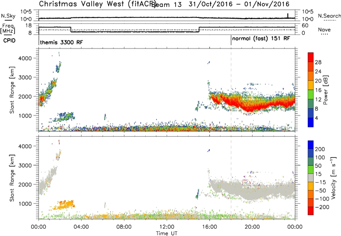
Task: Click the '1000' tick on the velocity panel axis
Action: pos(25,204)
